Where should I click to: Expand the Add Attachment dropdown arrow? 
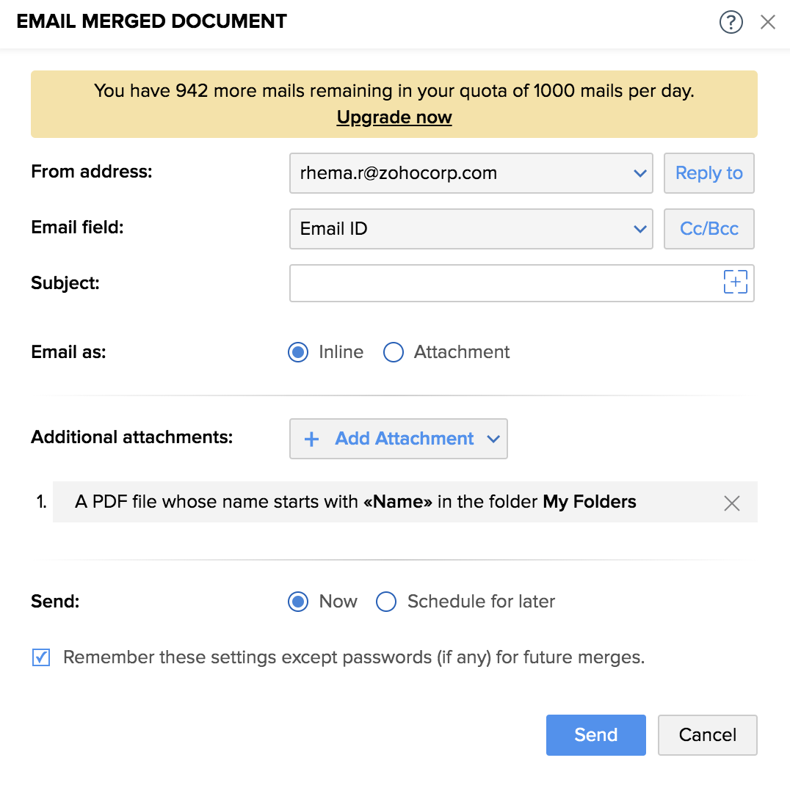[493, 439]
